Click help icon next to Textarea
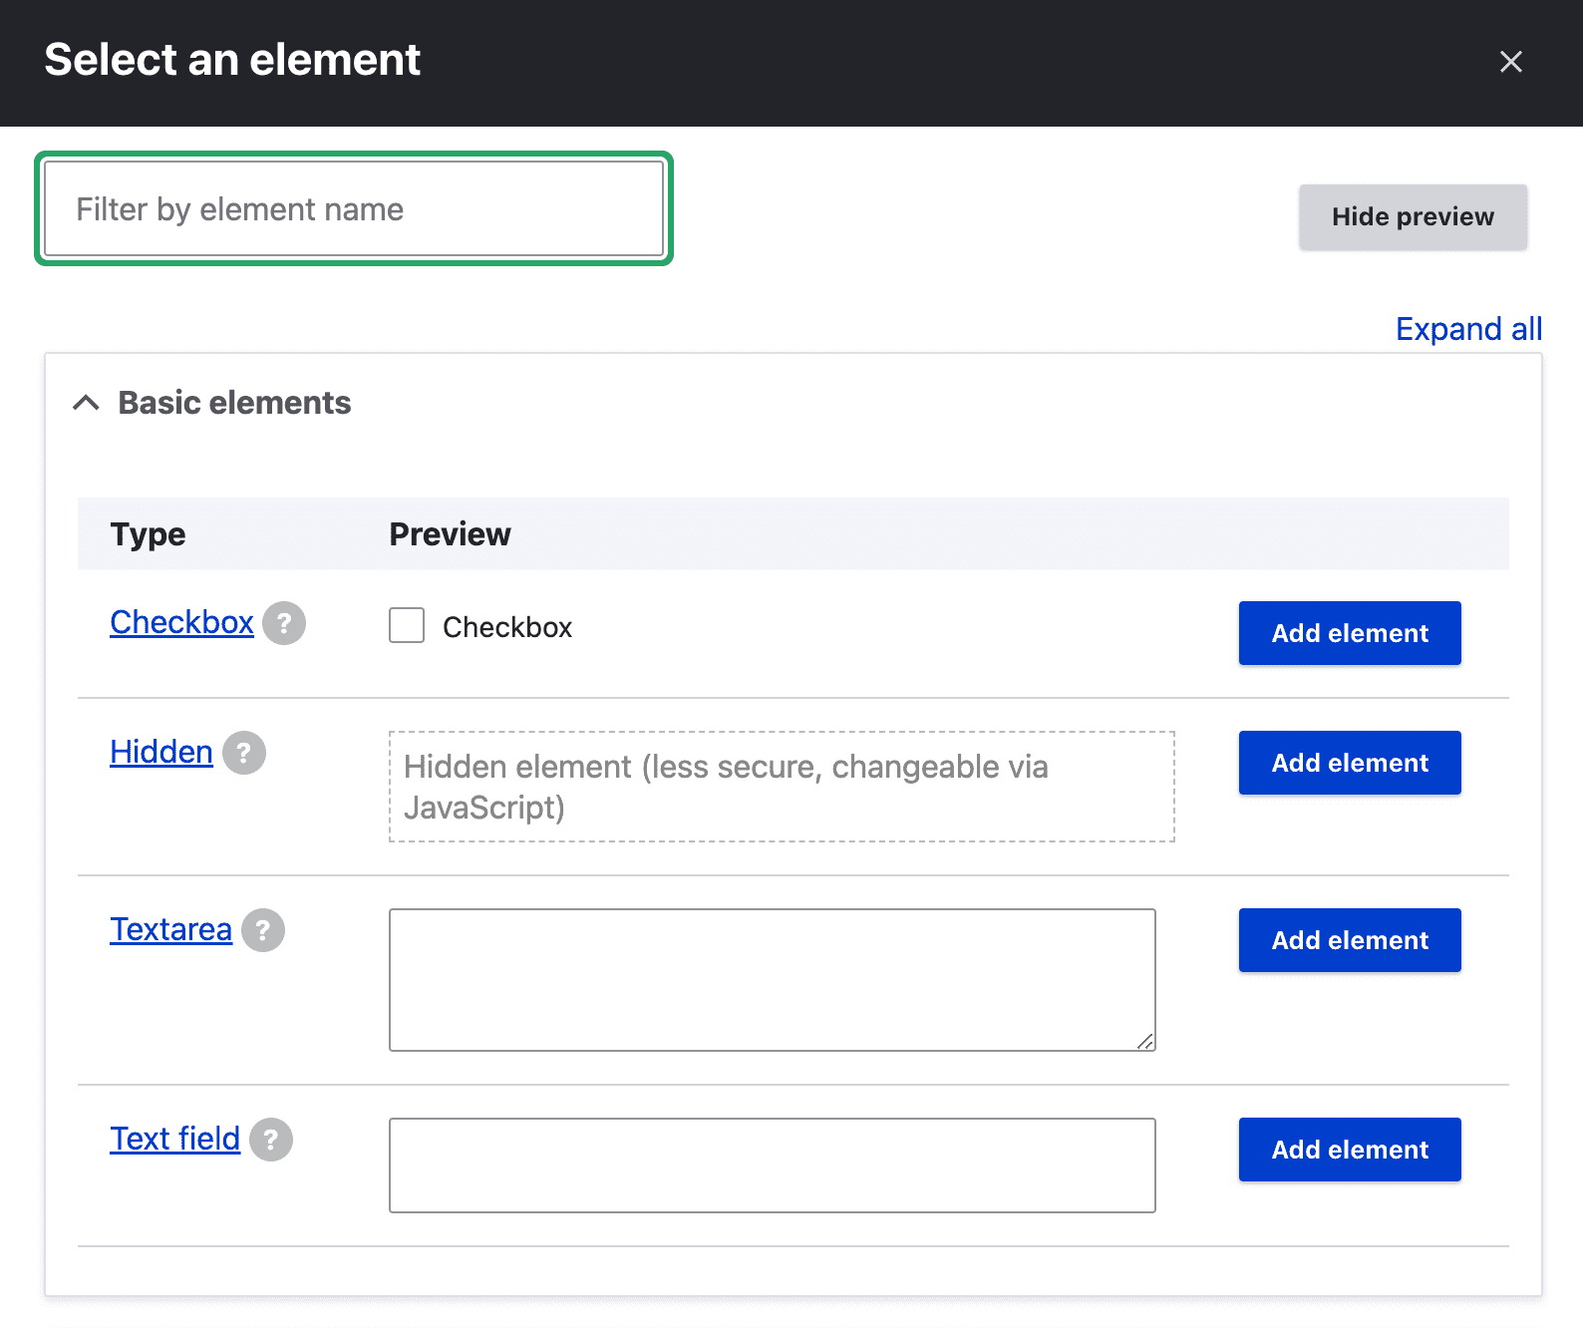The image size is (1583, 1328). point(263,930)
